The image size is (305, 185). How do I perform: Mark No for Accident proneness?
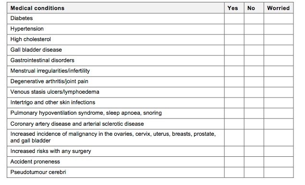[x=254, y=162]
